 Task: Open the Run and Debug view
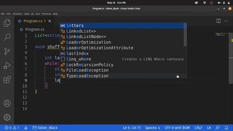coord(7,65)
